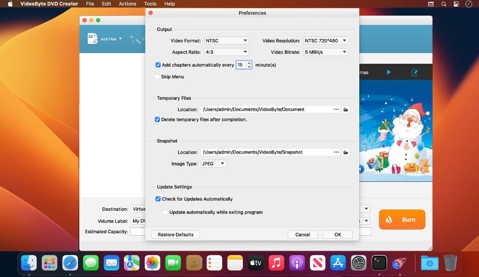Open temporary files folder icon
479x277 pixels.
pos(345,109)
